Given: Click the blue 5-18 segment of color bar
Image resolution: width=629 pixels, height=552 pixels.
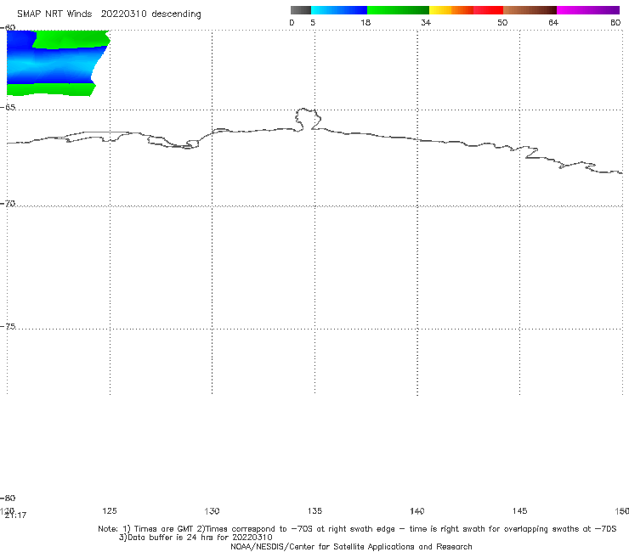Looking at the screenshot, I should pyautogui.click(x=339, y=10).
